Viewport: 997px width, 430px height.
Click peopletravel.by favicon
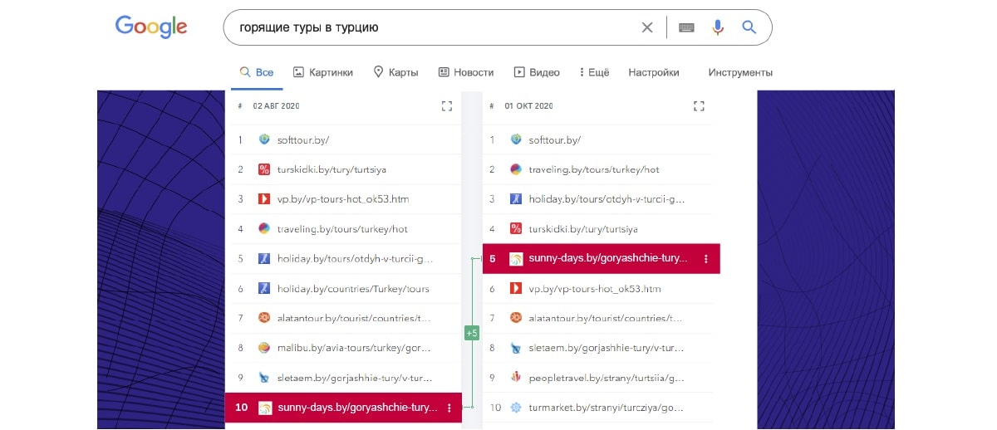click(x=516, y=378)
